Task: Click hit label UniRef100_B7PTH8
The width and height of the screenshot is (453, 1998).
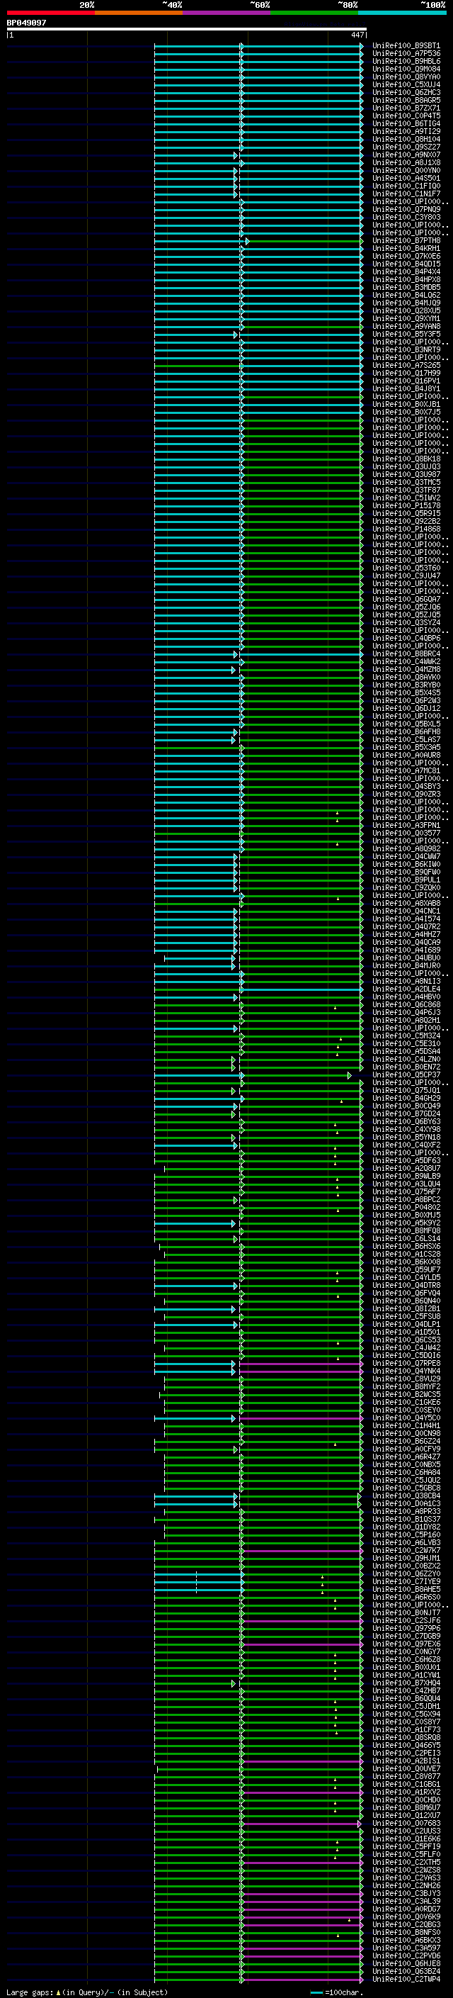Action: point(406,240)
